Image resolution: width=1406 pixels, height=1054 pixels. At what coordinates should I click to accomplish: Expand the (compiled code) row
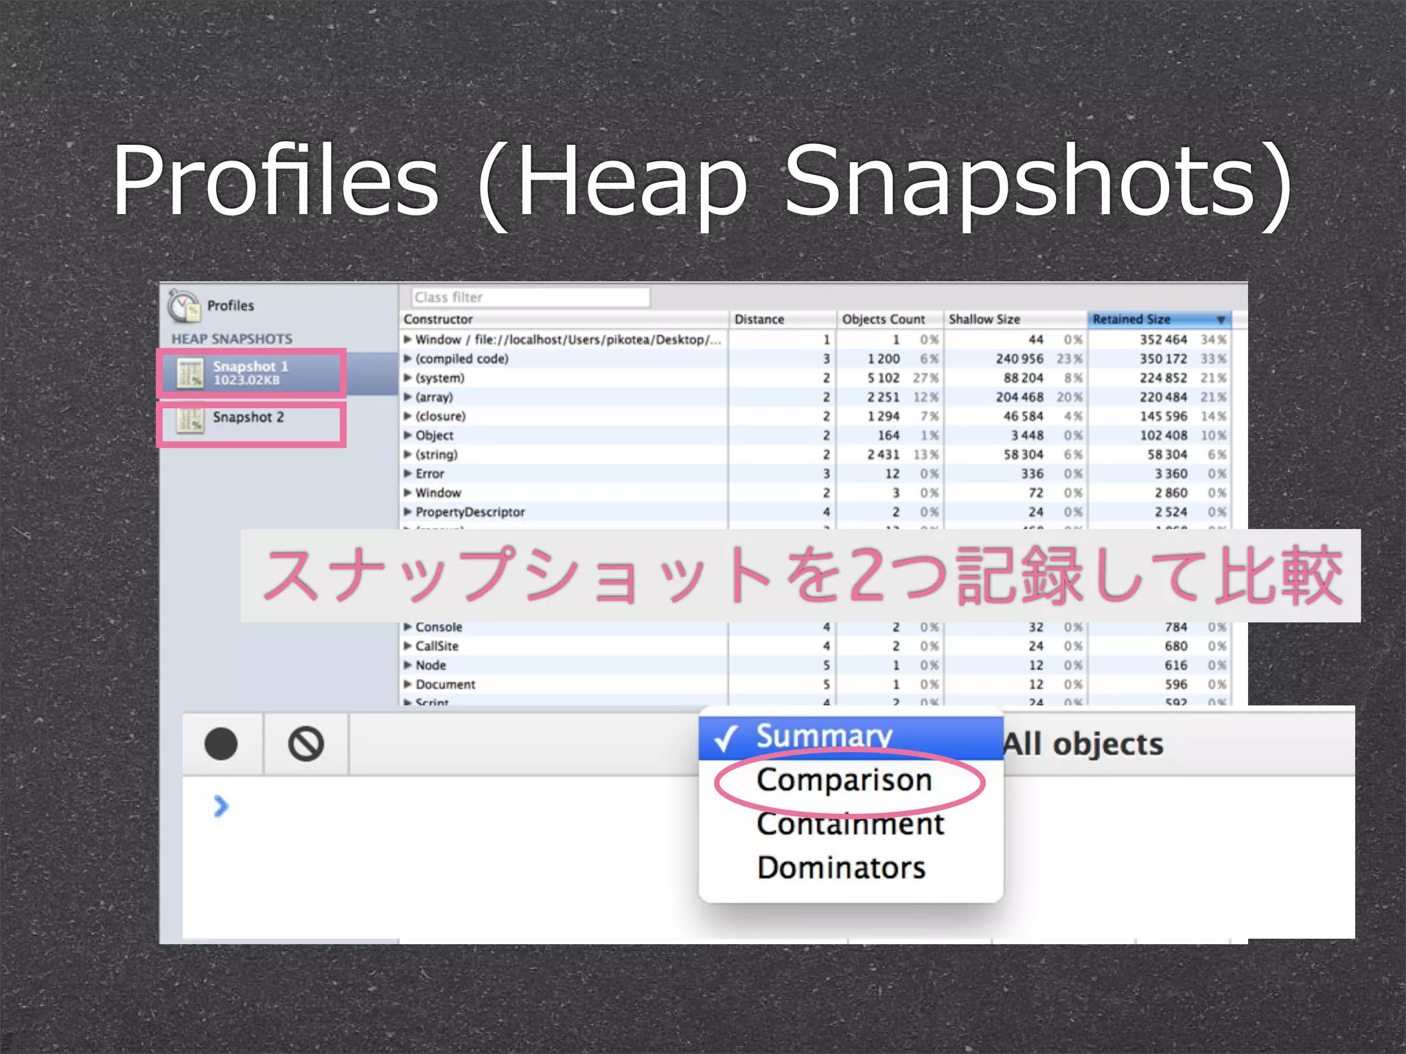click(x=408, y=359)
